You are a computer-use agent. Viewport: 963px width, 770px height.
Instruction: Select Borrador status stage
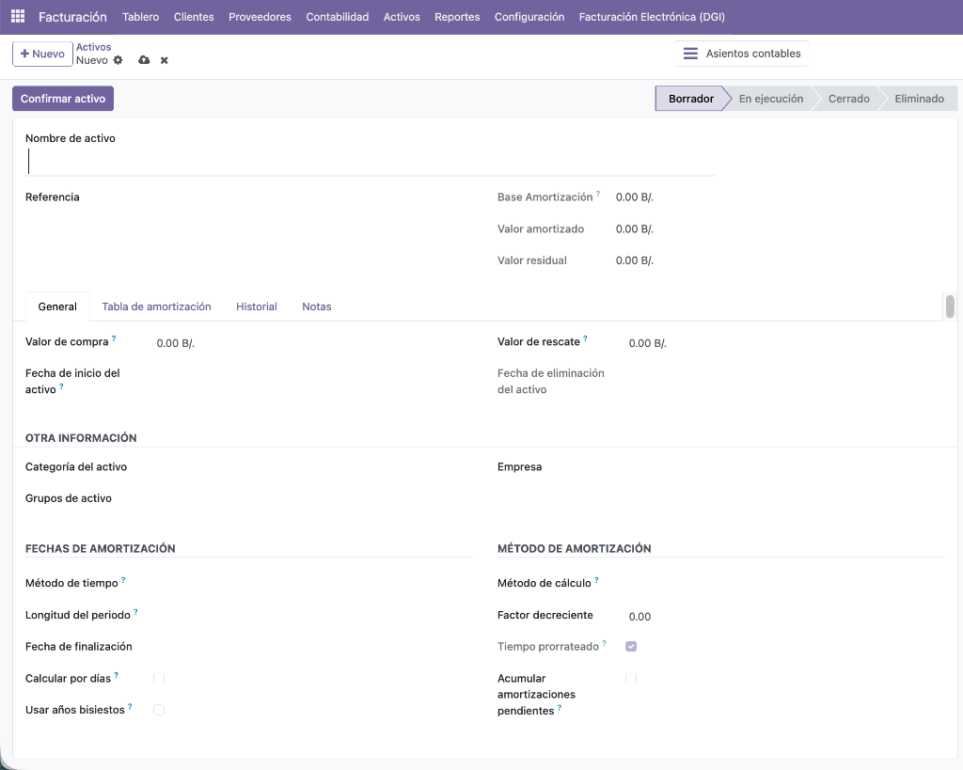coord(691,98)
